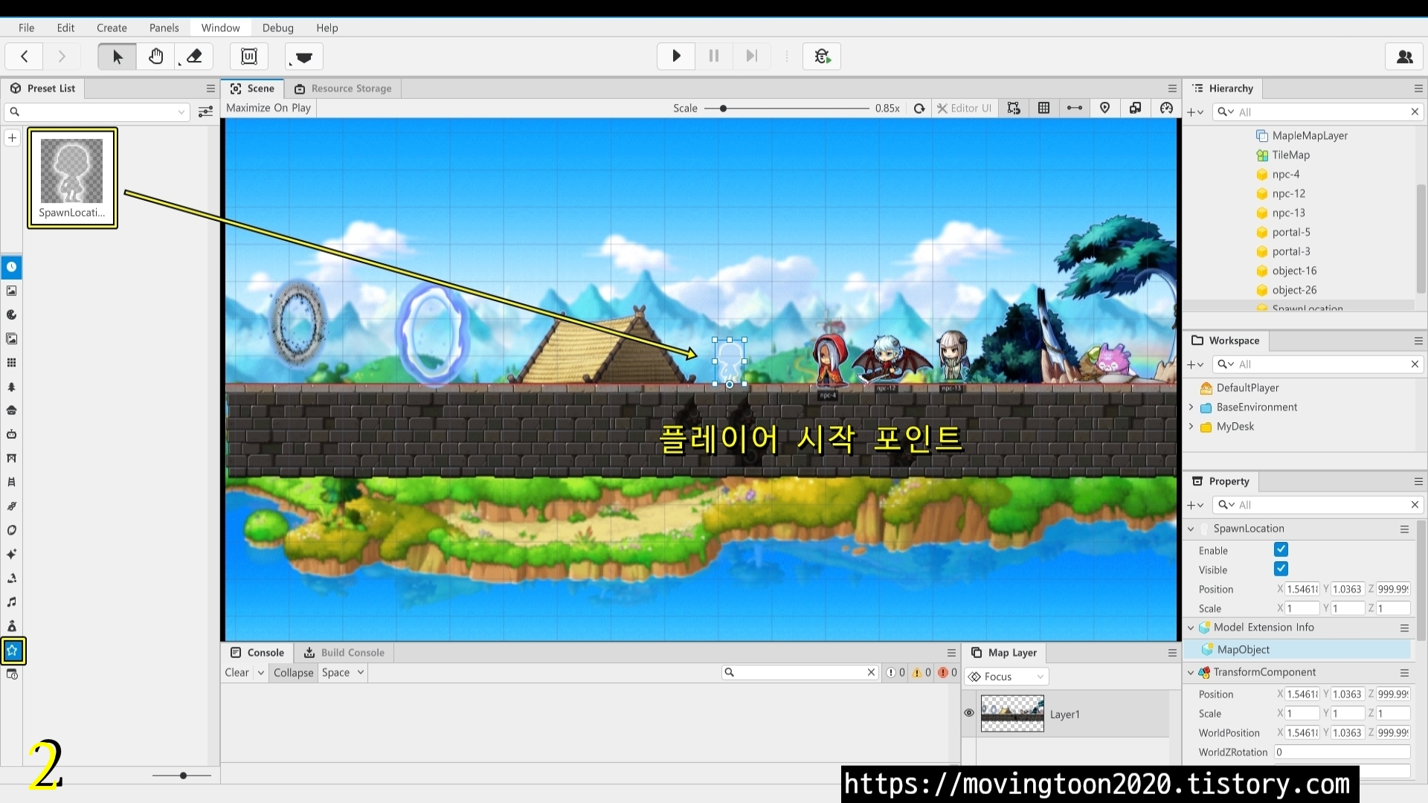
Task: Reset scale with the refresh icon
Action: 919,109
